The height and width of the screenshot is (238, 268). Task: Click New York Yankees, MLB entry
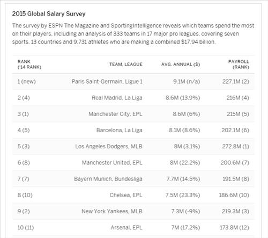pos(112,211)
